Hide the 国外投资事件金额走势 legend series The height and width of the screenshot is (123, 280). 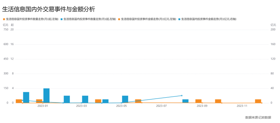pyautogui.click(x=147, y=19)
